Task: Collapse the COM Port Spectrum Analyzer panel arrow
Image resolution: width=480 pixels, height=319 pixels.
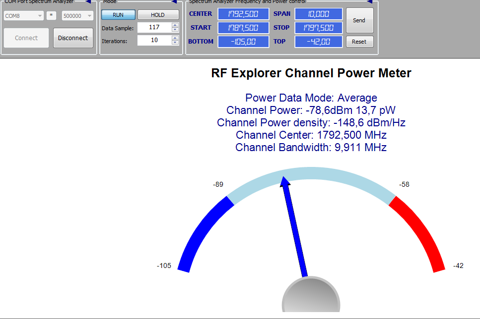Action: click(88, 1)
